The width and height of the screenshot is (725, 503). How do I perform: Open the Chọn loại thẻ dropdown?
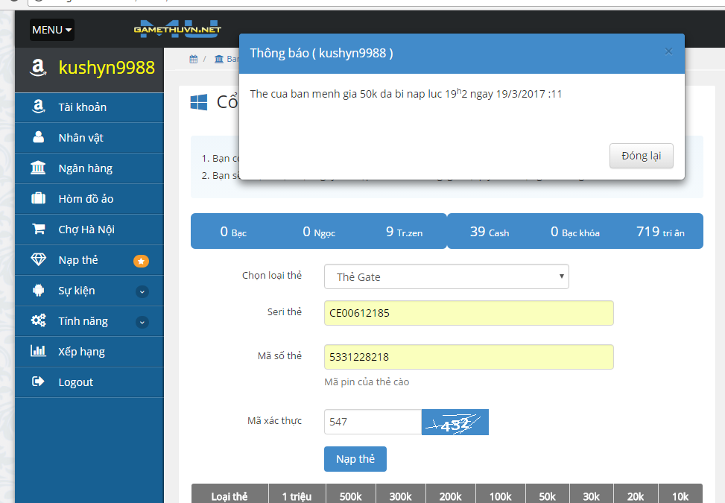point(446,276)
